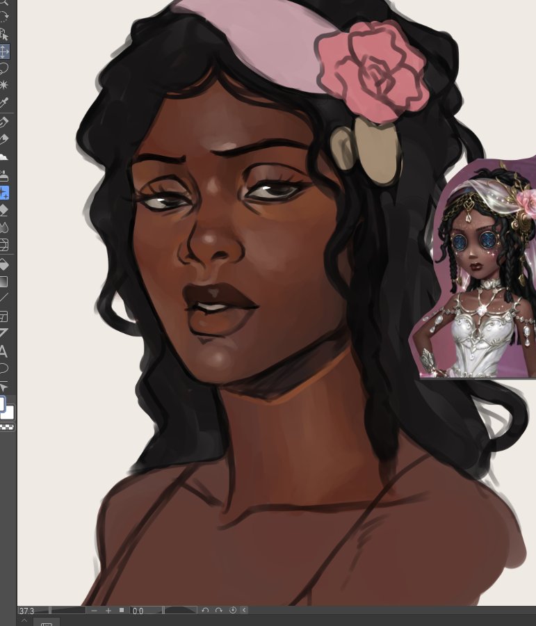
Task: Select the Ruler tool
Action: 3,333
